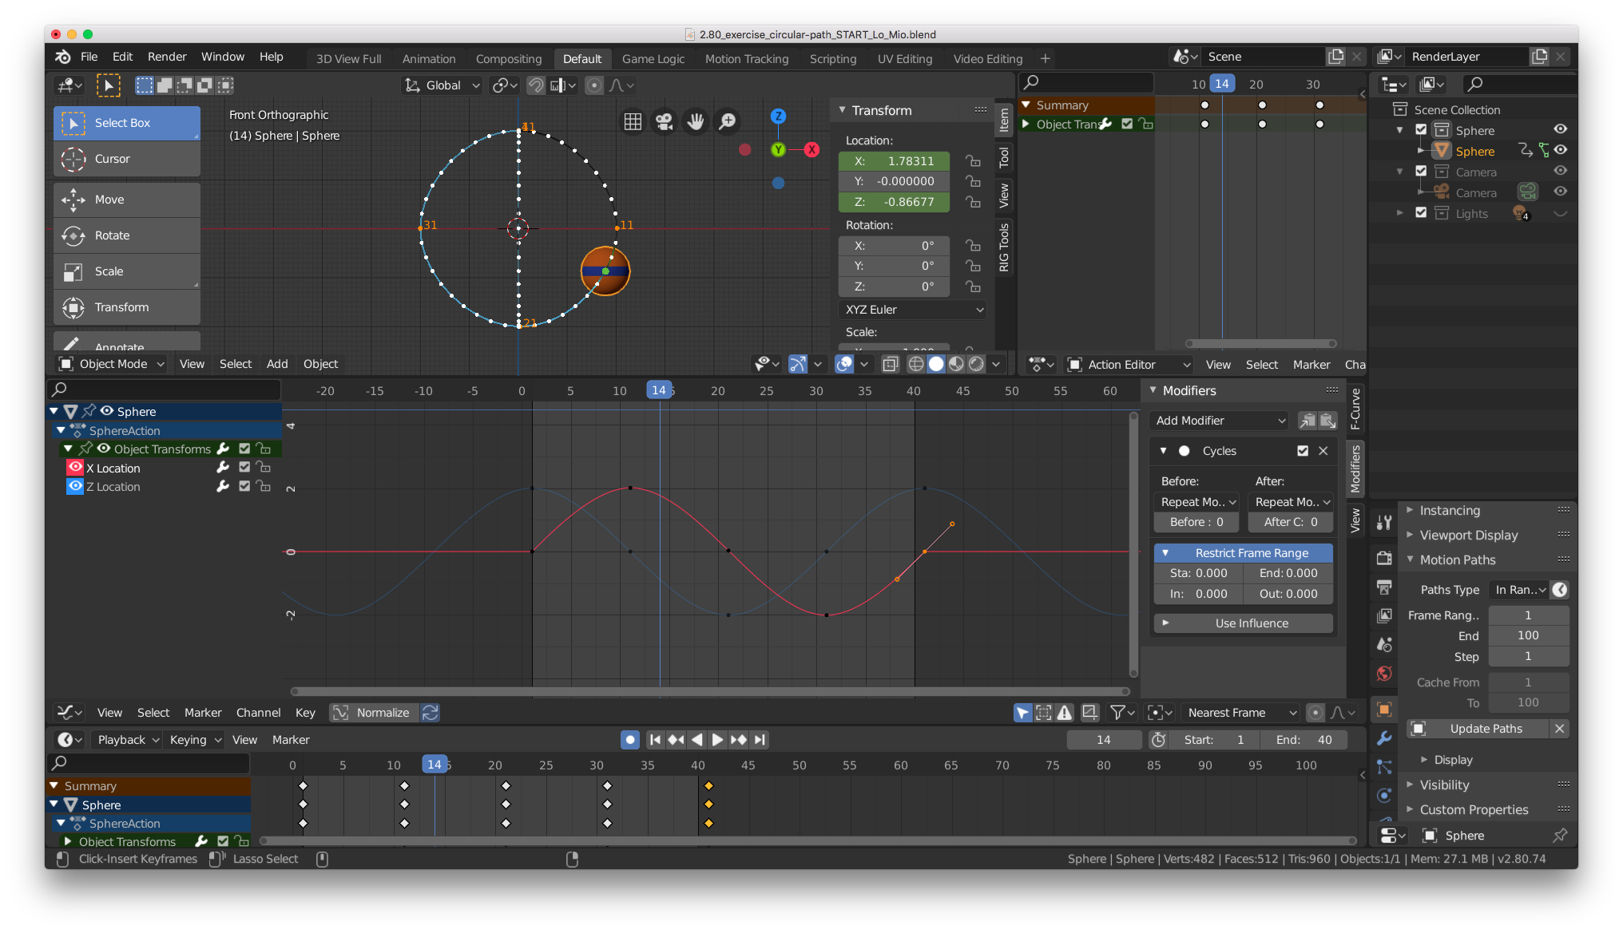Viewport: 1623px width, 933px height.
Task: Click the pan view hand icon
Action: 696,121
